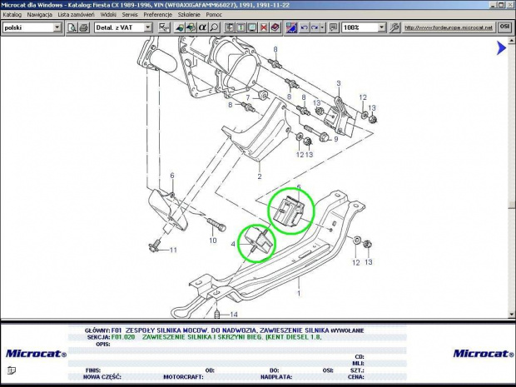Open the Widoki menu
The image size is (516, 387).
point(108,14)
